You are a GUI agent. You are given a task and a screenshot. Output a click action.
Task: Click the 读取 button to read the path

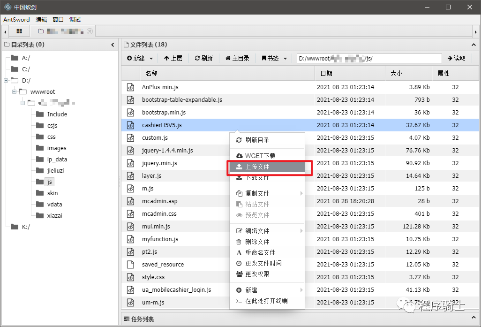pos(457,58)
